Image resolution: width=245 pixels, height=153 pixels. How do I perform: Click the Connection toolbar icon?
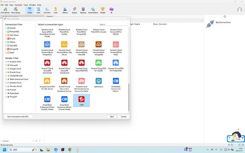[5, 10]
